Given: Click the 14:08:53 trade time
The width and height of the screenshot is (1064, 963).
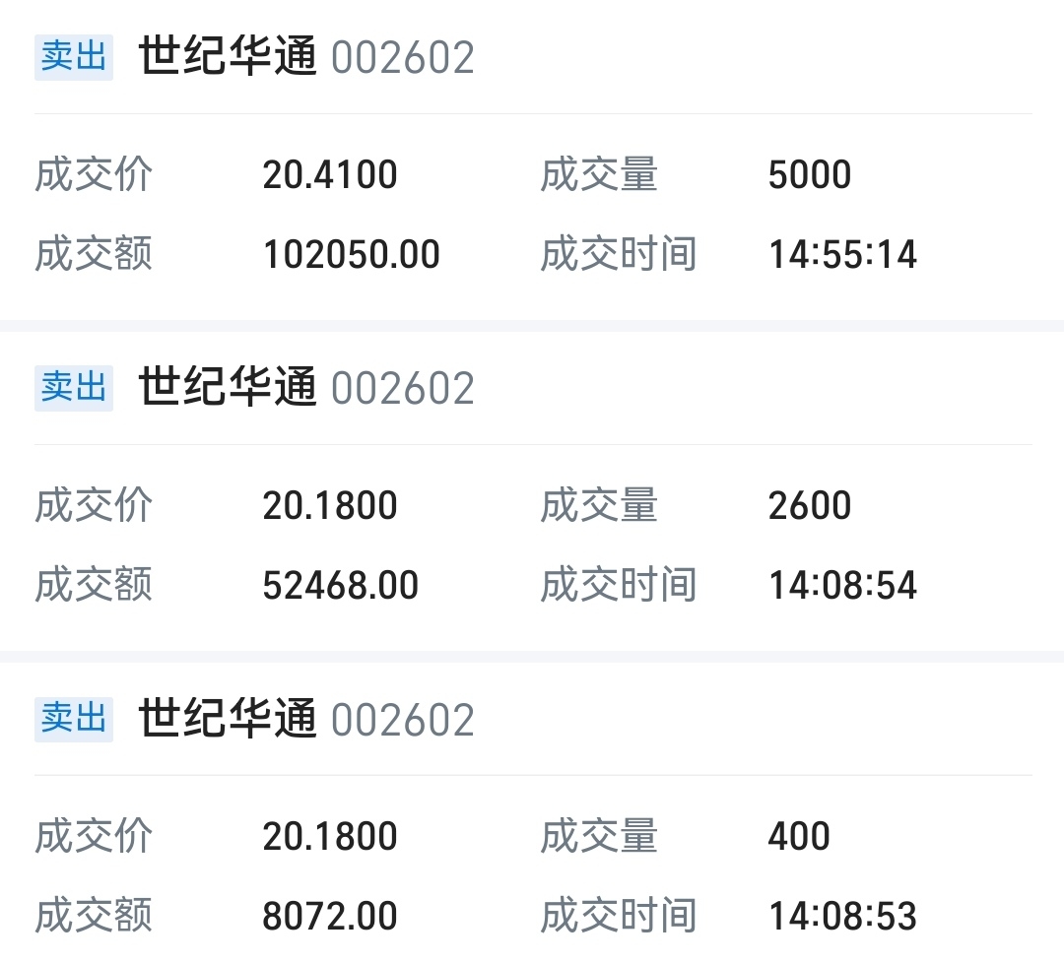Looking at the screenshot, I should (843, 917).
